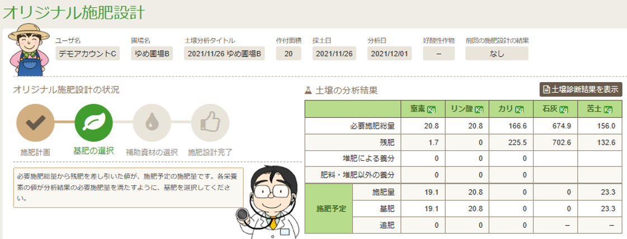Viewport: 627px width, 239px height.
Task: Click the 苦土 施肥量 value 23.3 cell
Action: (x=600, y=192)
